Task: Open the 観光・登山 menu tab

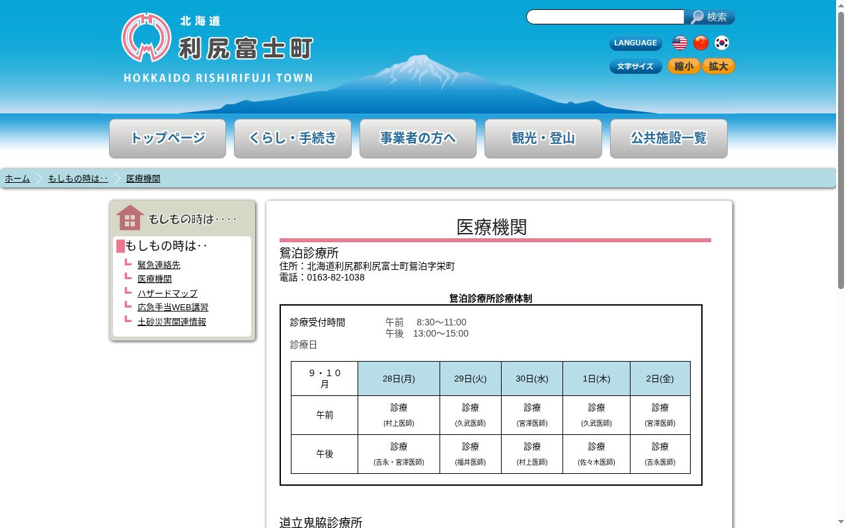Action: point(543,139)
